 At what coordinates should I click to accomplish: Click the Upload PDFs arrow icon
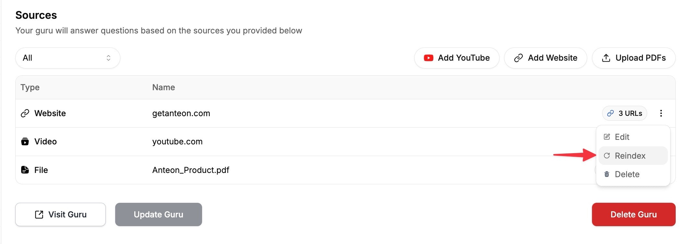click(606, 58)
